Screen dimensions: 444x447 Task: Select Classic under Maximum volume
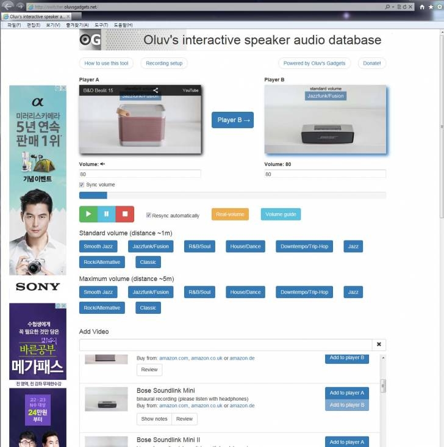pyautogui.click(x=148, y=308)
